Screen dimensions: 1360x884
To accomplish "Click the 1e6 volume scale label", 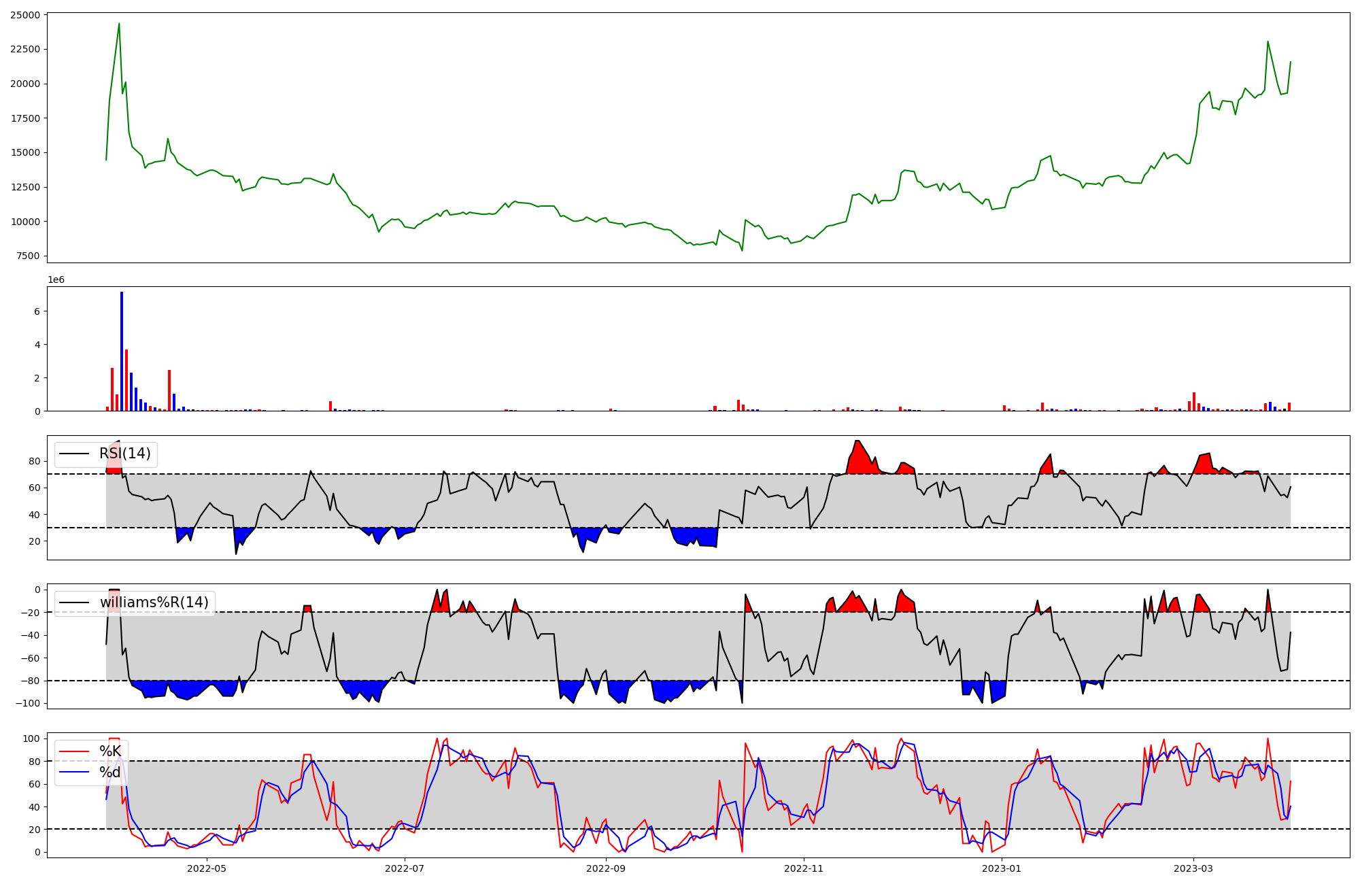I will tap(56, 280).
